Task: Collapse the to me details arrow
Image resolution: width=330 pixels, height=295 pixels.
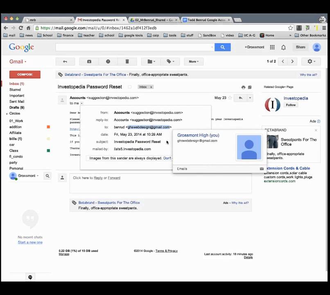Action: pos(81,103)
